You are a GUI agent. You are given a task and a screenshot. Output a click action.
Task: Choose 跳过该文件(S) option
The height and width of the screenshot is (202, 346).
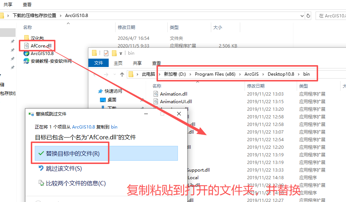point(60,168)
